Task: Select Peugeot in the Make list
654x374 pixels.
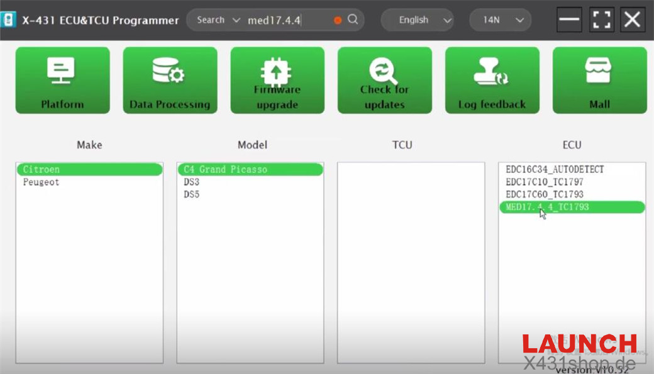Action: [x=41, y=182]
